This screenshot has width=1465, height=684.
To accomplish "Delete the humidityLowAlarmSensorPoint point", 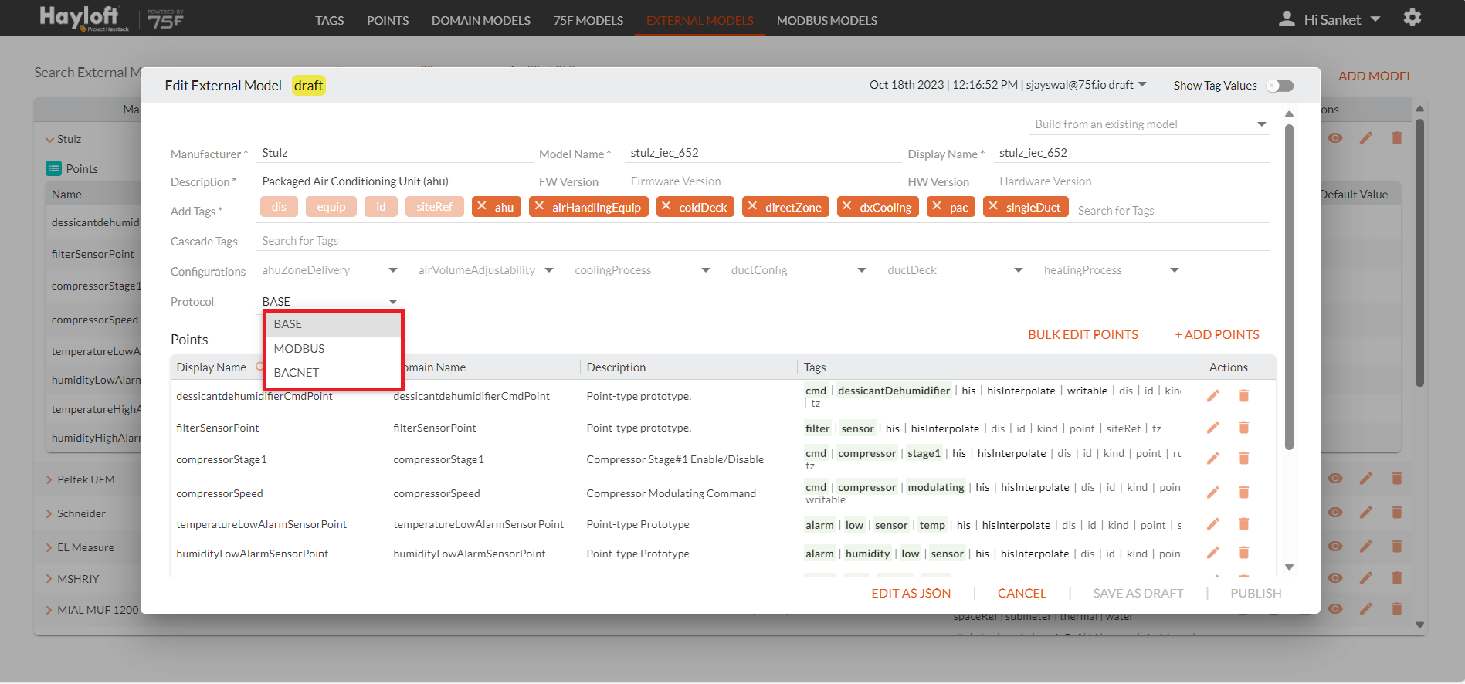I will (1244, 553).
